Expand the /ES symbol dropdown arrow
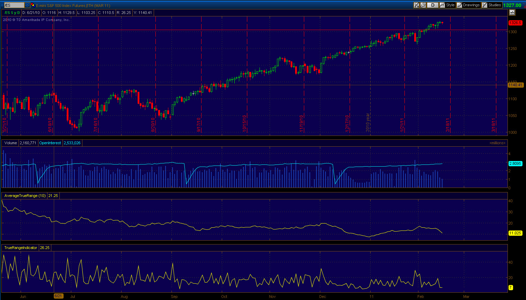The height and width of the screenshot is (300, 526). tap(27, 5)
